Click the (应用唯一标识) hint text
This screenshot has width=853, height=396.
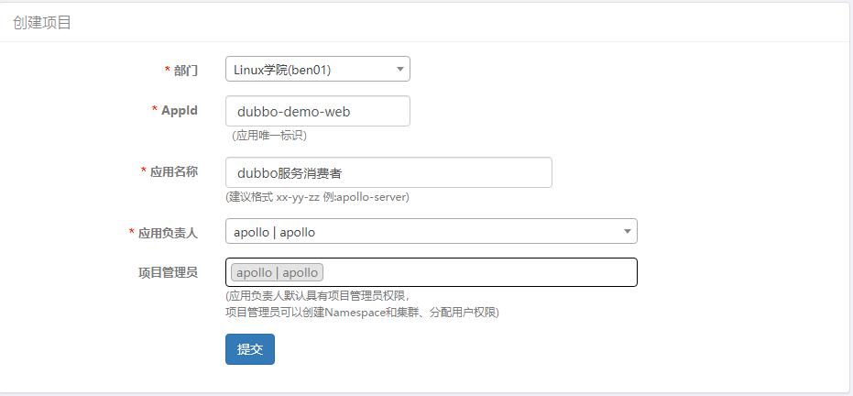point(268,136)
